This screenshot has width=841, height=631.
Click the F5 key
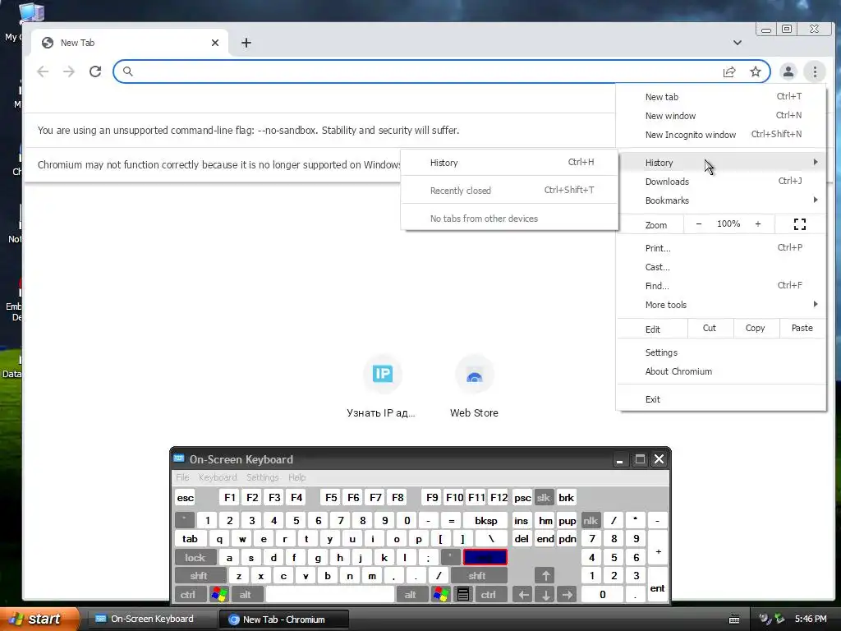tap(331, 497)
